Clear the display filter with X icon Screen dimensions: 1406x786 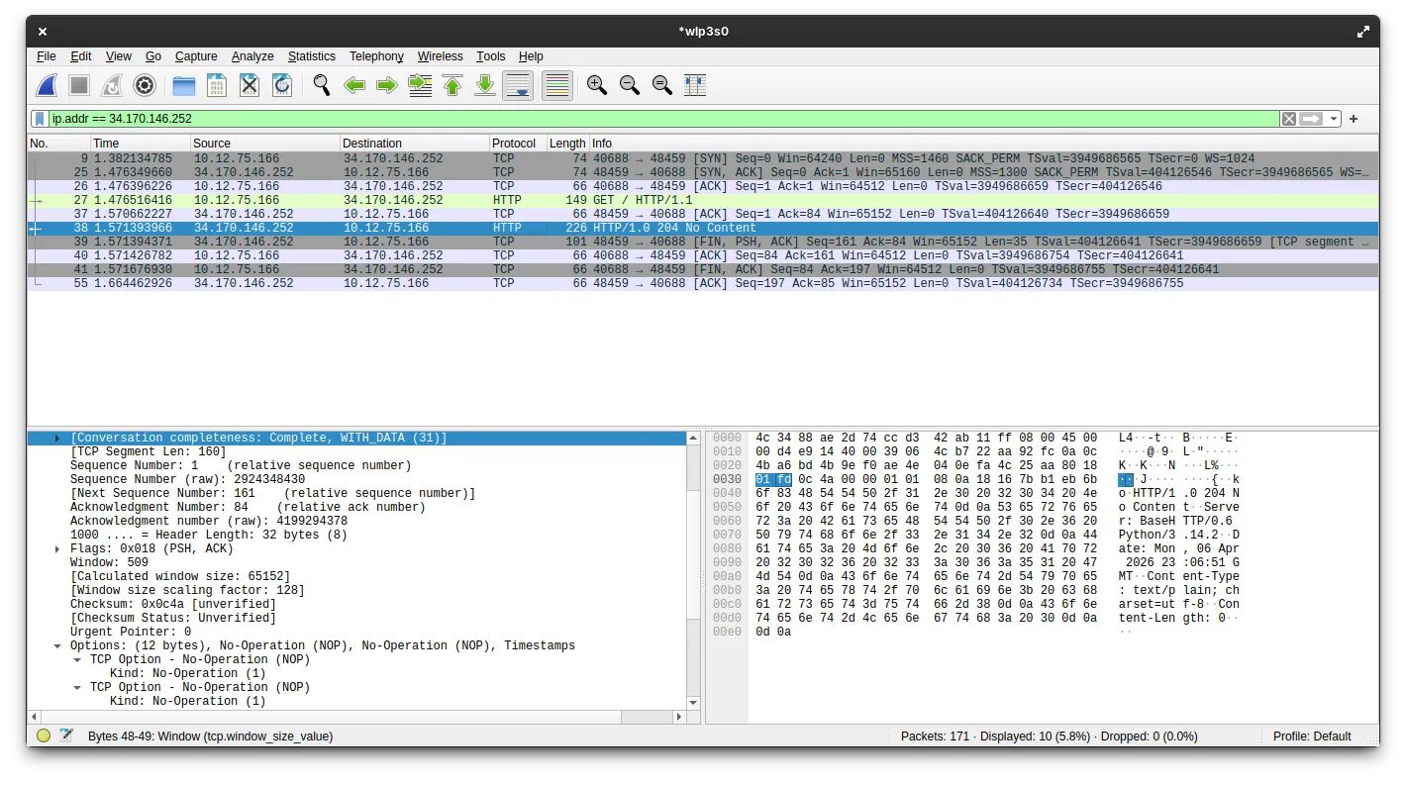tap(1288, 119)
